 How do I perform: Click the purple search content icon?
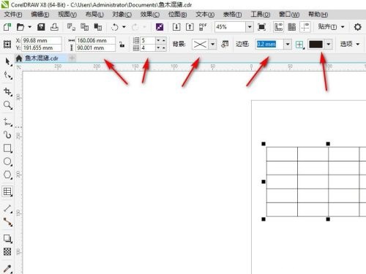pos(160,27)
